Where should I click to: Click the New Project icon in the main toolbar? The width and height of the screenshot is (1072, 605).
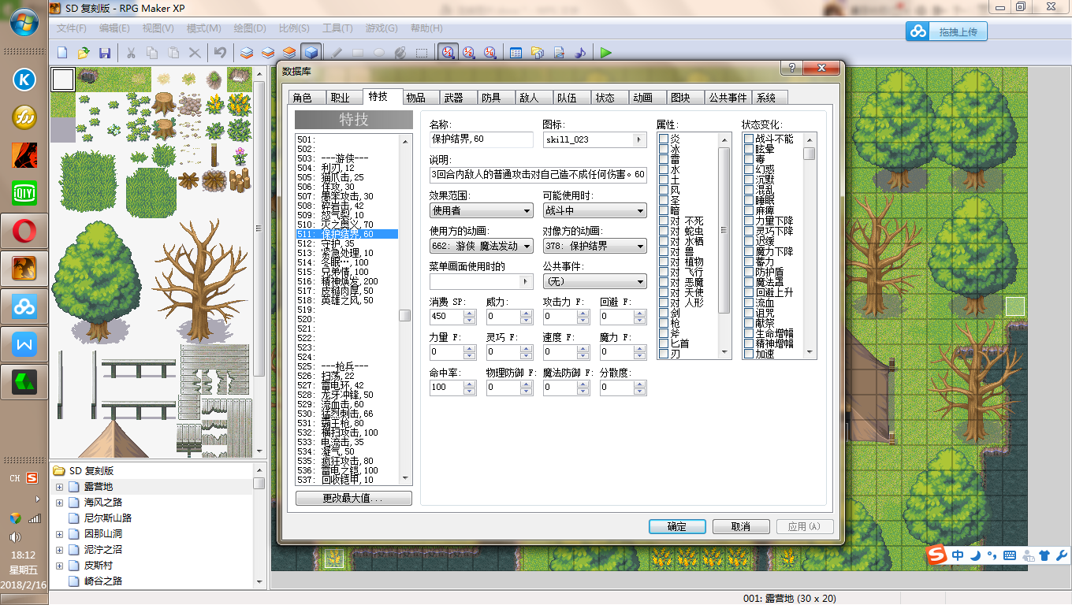click(63, 53)
